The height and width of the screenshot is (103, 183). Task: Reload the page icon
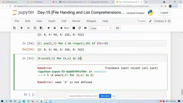(10, 6)
